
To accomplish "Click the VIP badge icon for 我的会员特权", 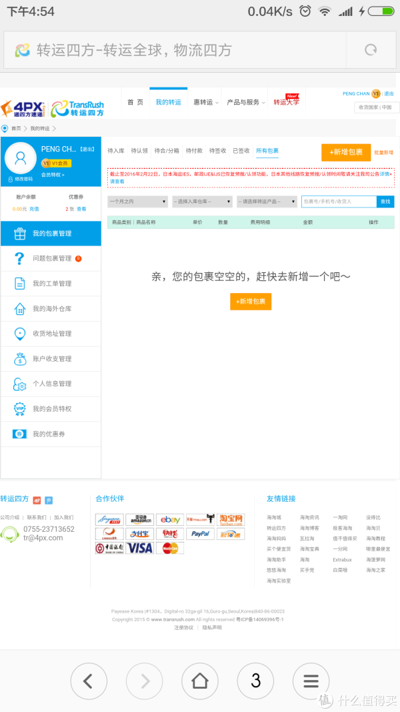I will pyautogui.click(x=19, y=408).
